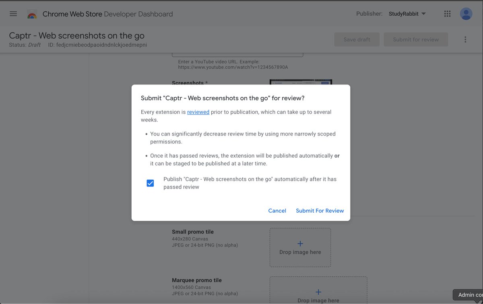Click the plus icon in Small promo tile

(x=300, y=244)
